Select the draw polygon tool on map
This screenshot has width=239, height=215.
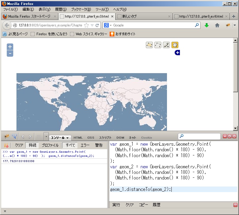coord(149,45)
